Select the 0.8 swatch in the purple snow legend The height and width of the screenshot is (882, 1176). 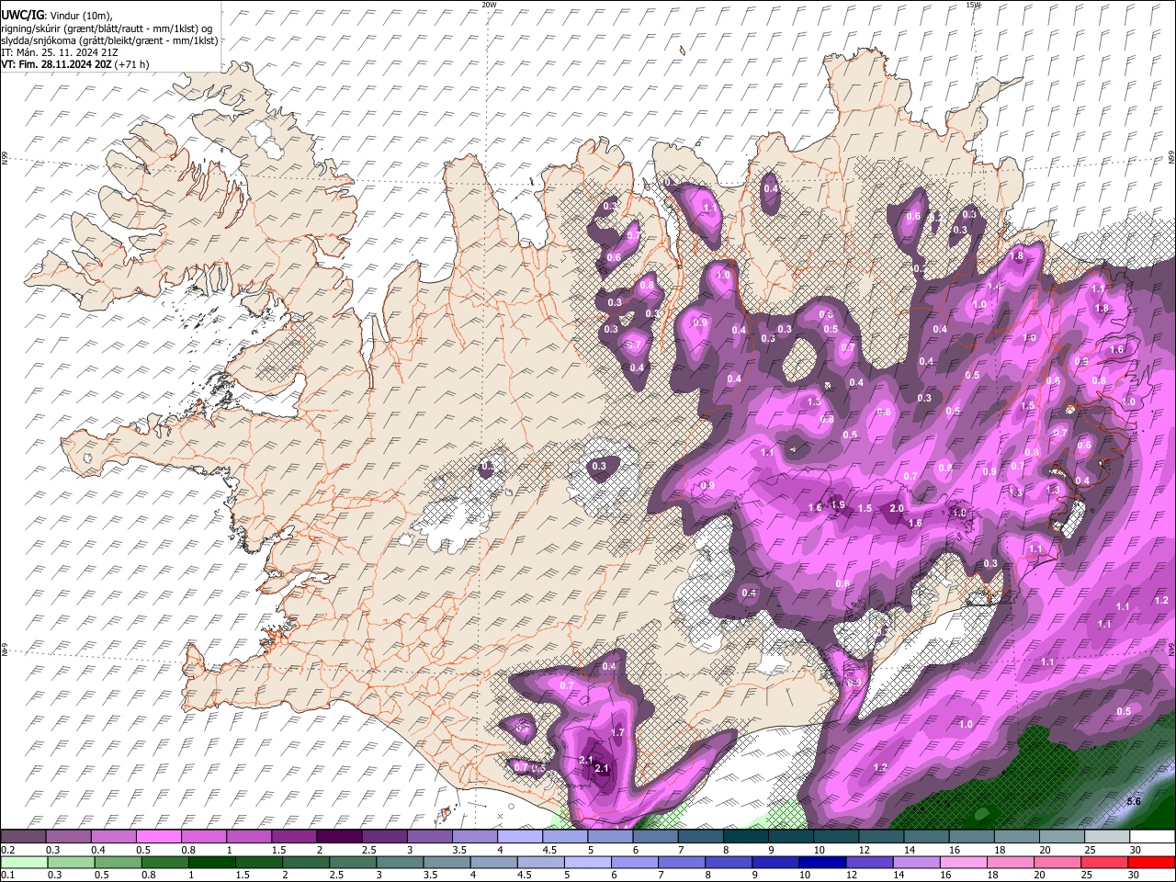pyautogui.click(x=203, y=837)
